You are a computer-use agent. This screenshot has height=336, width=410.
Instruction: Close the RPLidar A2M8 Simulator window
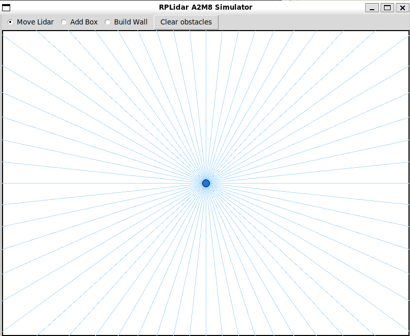click(x=402, y=8)
